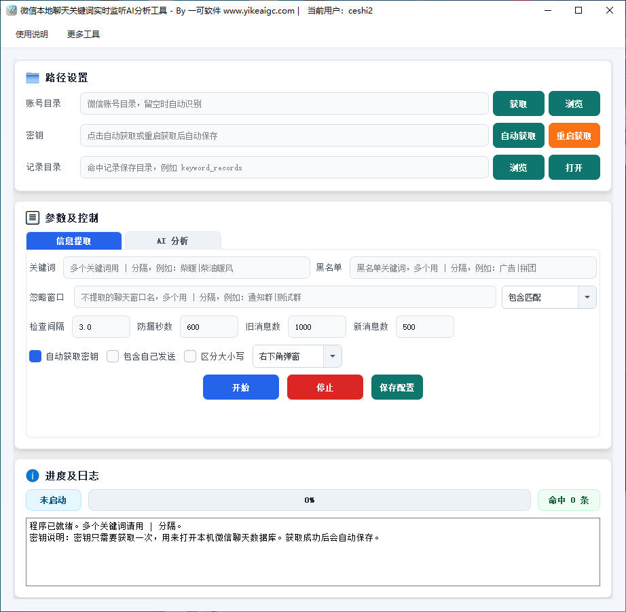Click 旧消息数 field showing 1000
This screenshot has width=626, height=612.
(317, 327)
